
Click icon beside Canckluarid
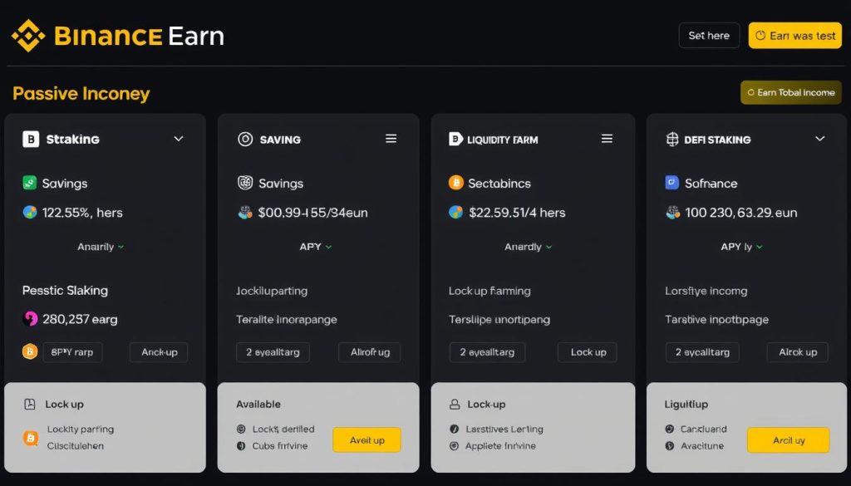(x=670, y=429)
